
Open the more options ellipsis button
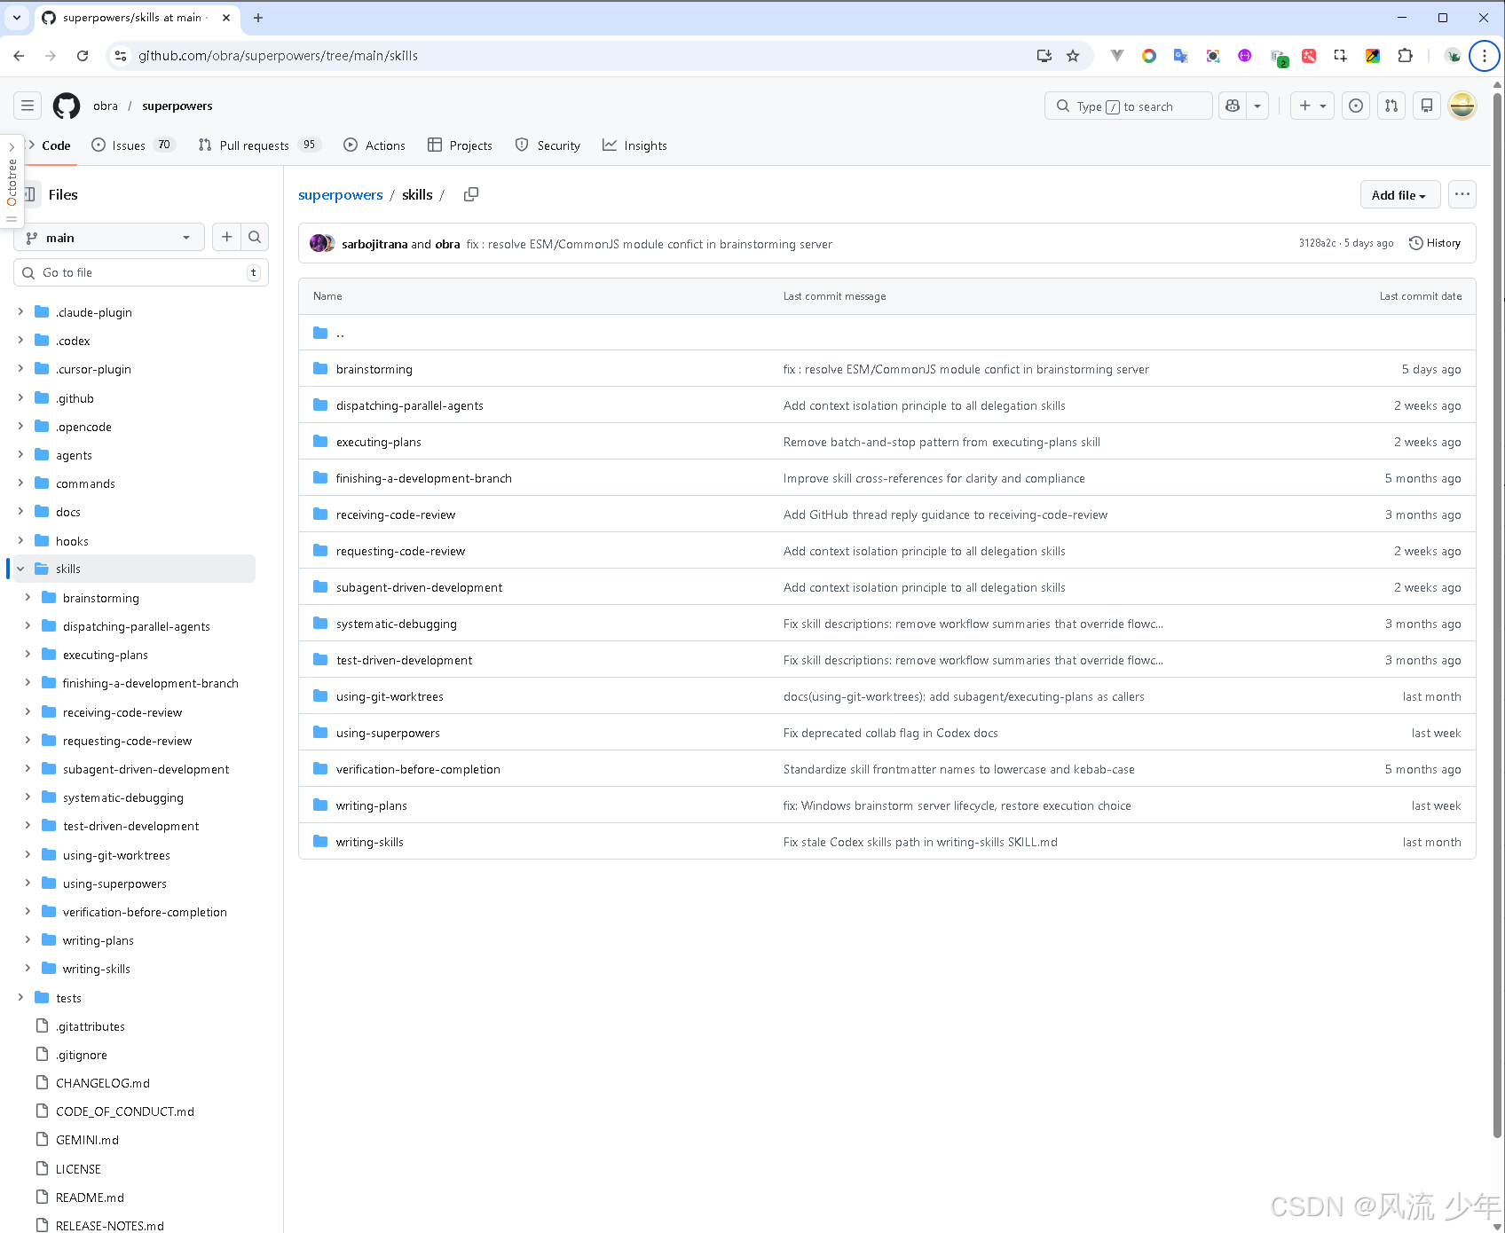tap(1462, 194)
